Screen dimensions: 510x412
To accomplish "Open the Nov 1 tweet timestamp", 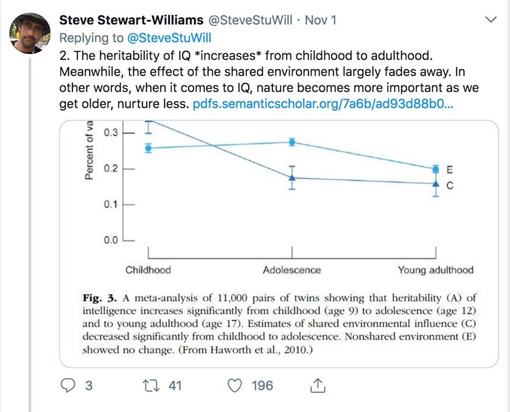I will [321, 21].
